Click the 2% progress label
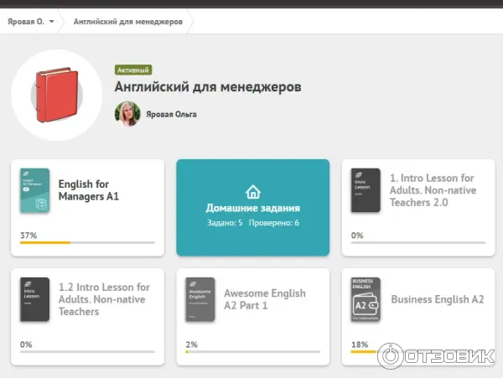Screen dimensions: 503x378 tap(191, 344)
